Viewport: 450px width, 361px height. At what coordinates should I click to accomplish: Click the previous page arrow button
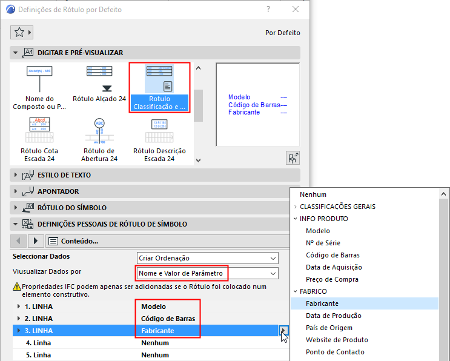click(x=18, y=241)
